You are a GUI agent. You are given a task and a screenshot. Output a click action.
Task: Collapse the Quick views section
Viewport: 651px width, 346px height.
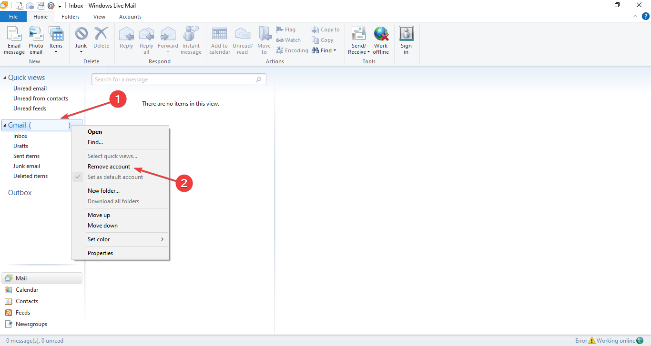pyautogui.click(x=5, y=78)
